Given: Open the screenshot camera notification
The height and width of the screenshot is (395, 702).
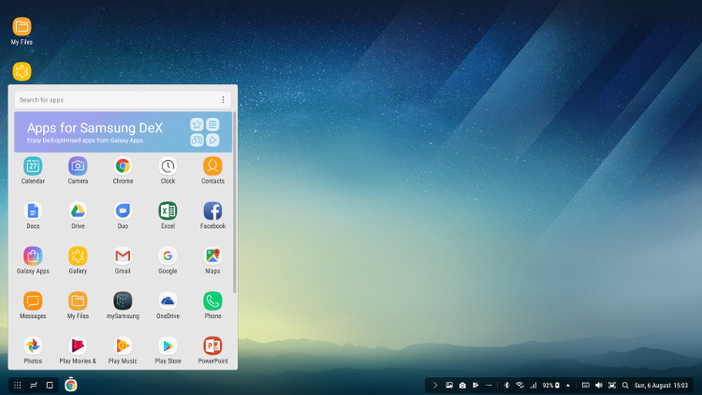Looking at the screenshot, I should pos(462,385).
